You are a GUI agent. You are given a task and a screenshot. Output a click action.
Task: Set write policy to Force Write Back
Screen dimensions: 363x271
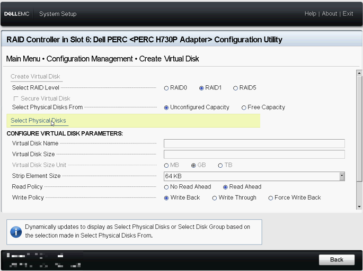(x=270, y=198)
